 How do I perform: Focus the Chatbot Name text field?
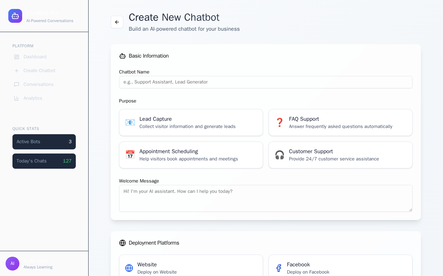point(266,82)
